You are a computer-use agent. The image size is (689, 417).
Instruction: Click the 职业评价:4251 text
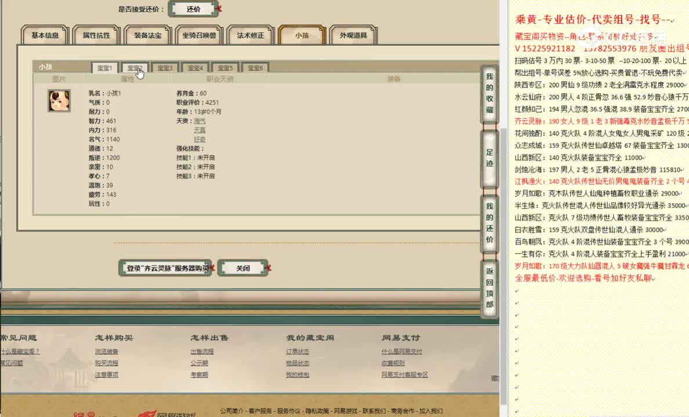[197, 103]
